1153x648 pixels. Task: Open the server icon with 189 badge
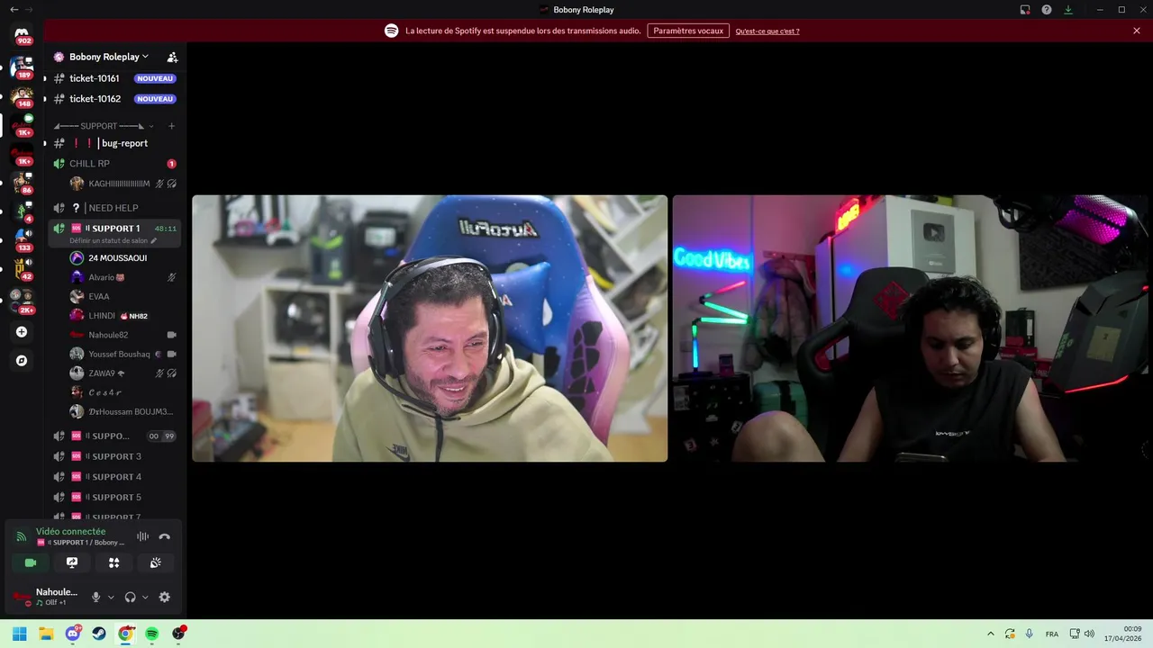pyautogui.click(x=22, y=67)
